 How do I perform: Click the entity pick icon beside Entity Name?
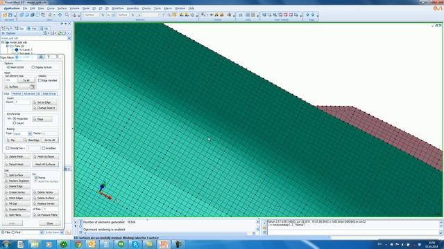pyautogui.click(x=68, y=232)
